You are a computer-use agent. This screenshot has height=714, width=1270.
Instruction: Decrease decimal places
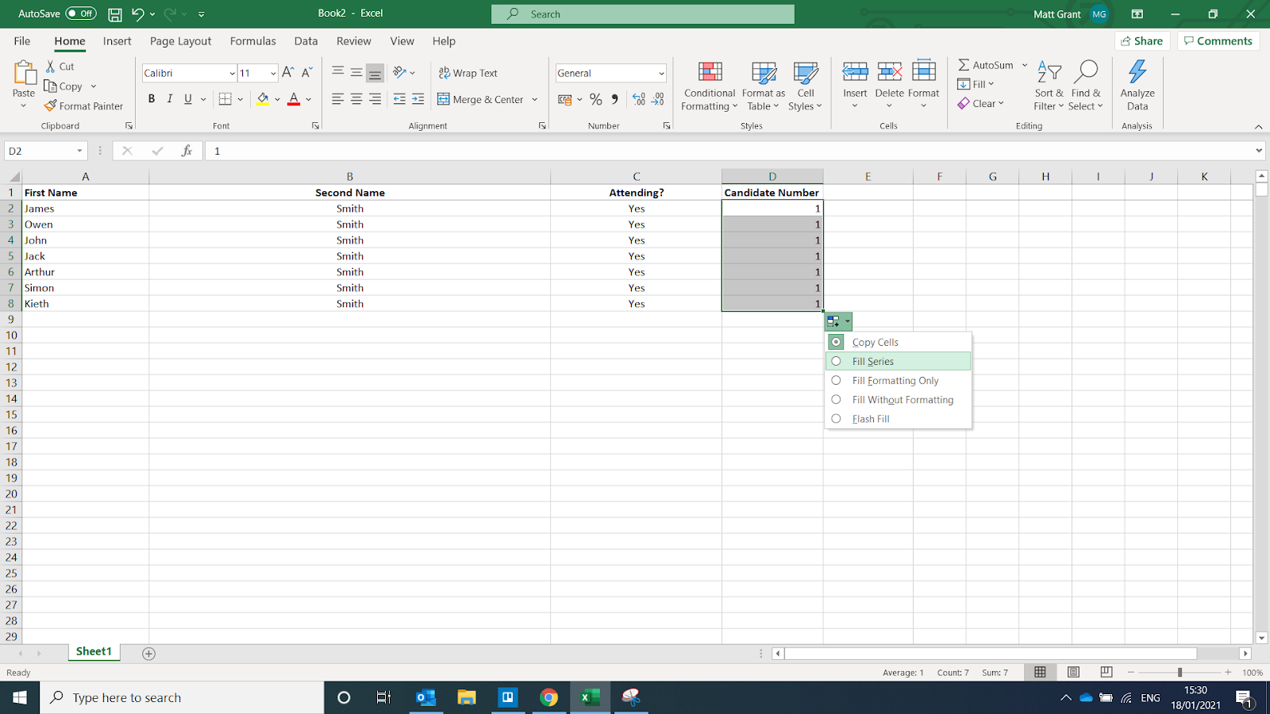(x=658, y=99)
